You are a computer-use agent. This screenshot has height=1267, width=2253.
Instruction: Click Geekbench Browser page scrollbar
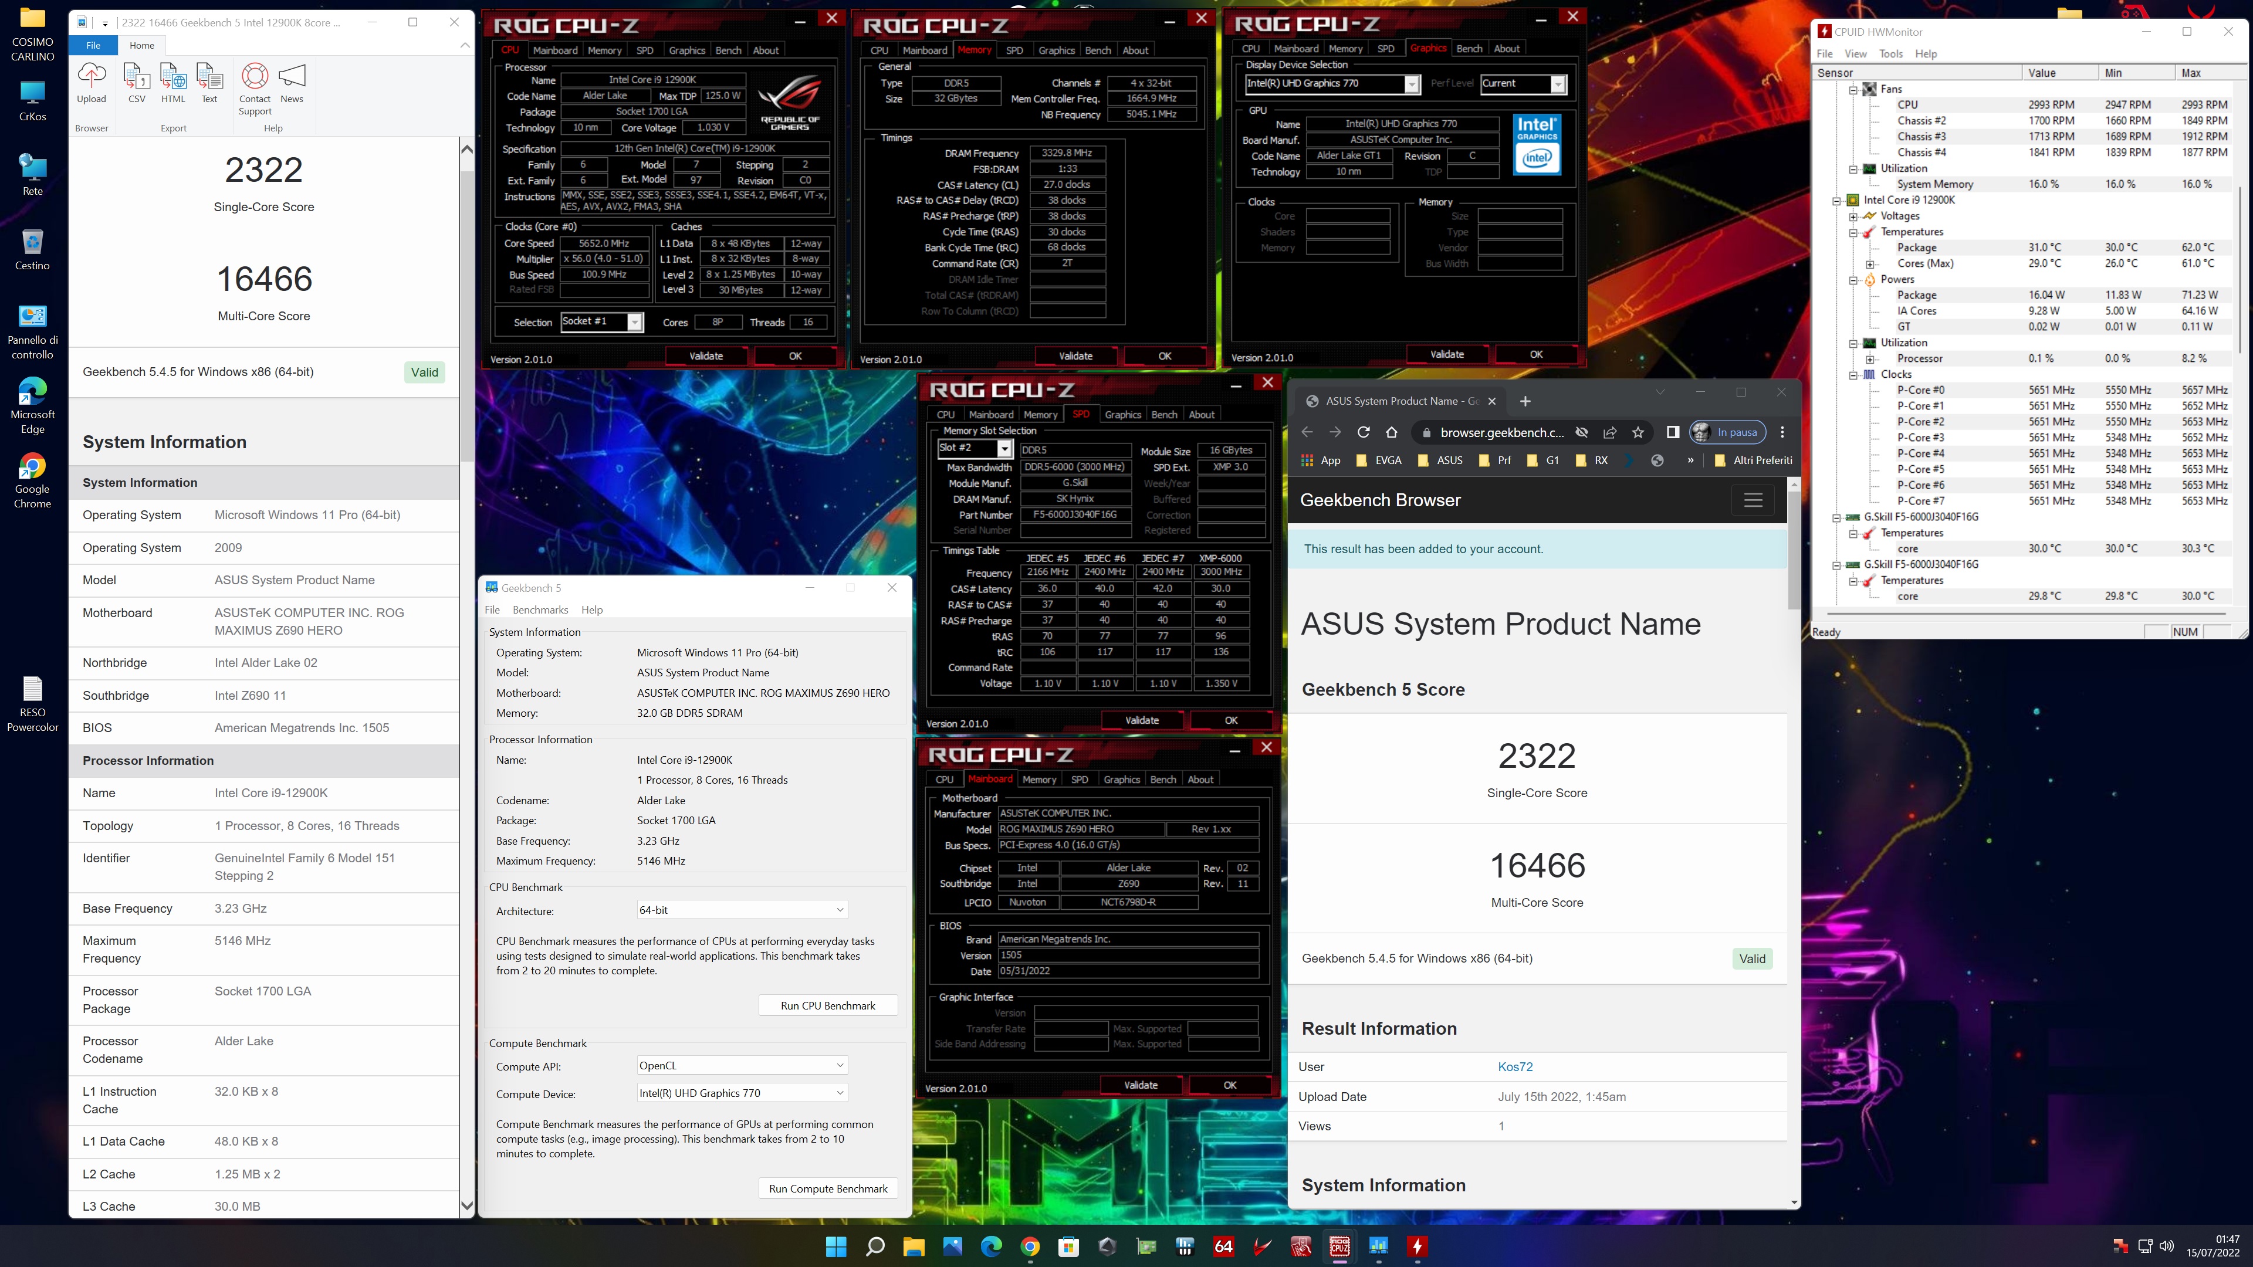point(1794,551)
